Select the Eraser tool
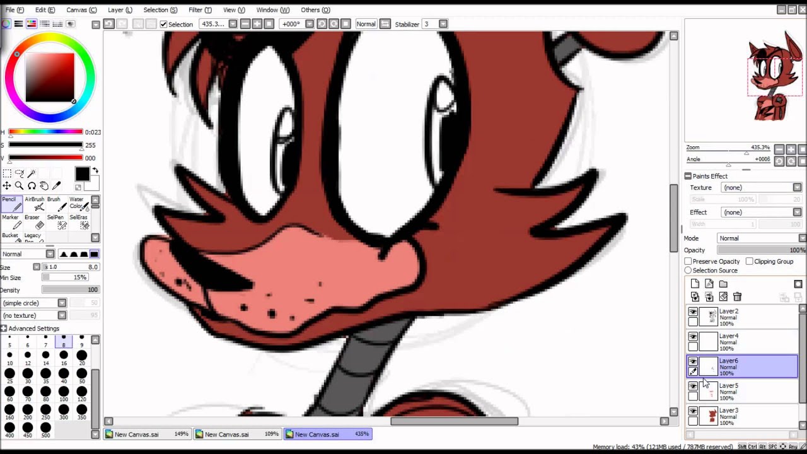Screen dimensions: 807x454 (x=34, y=222)
